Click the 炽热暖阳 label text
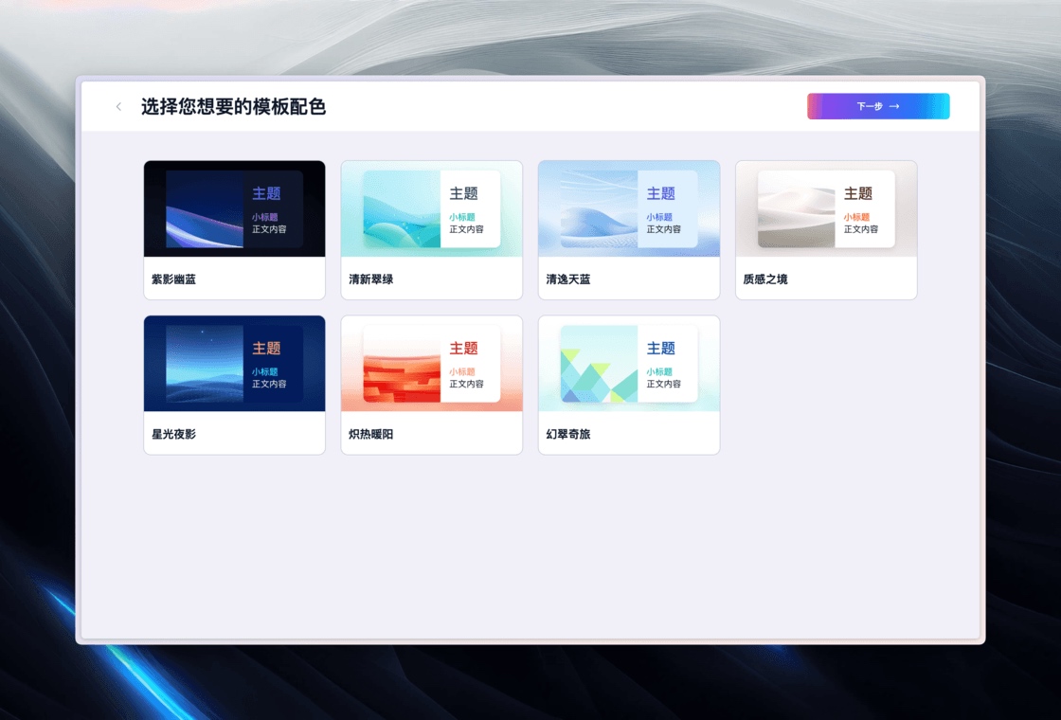 [x=370, y=434]
